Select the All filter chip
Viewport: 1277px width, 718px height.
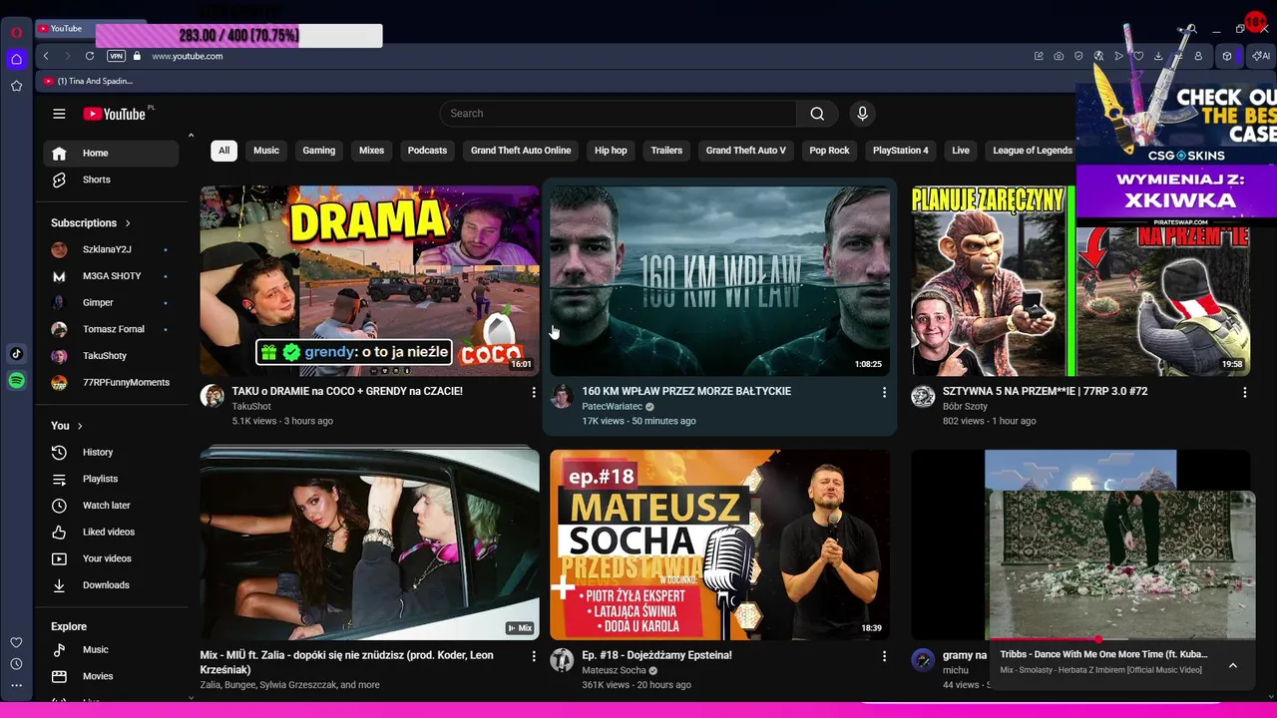click(223, 151)
